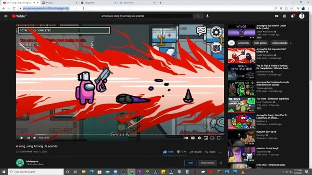Select the Indie games filter chip

[260, 43]
